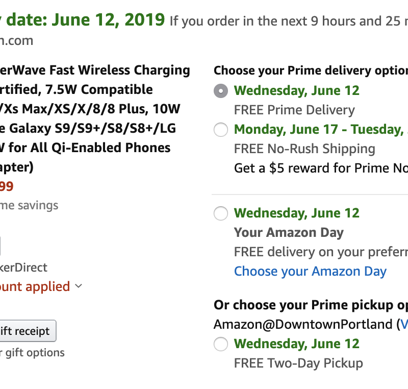Open the gift options text below the button
Image resolution: width=408 pixels, height=389 pixels.
(32, 352)
